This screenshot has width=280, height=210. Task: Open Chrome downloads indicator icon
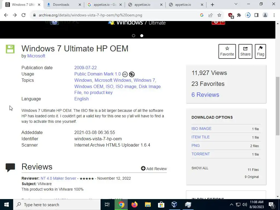click(x=248, y=15)
